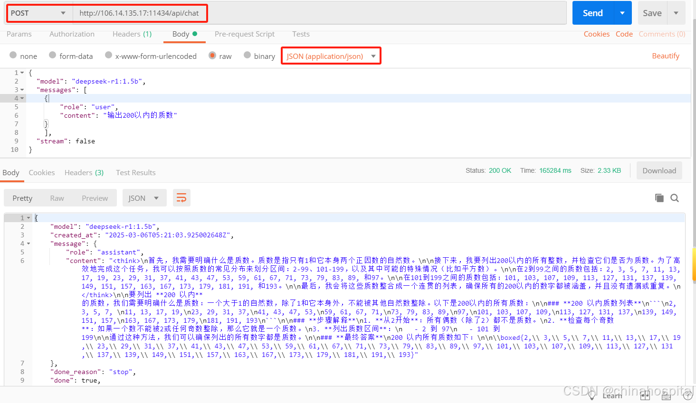Open the request Headers (1) tab
The height and width of the screenshot is (403, 696).
point(132,34)
